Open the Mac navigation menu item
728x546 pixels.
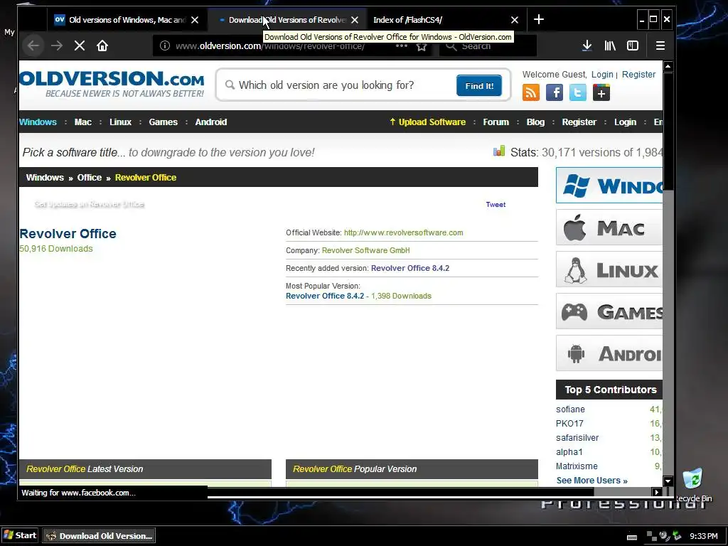pyautogui.click(x=83, y=122)
